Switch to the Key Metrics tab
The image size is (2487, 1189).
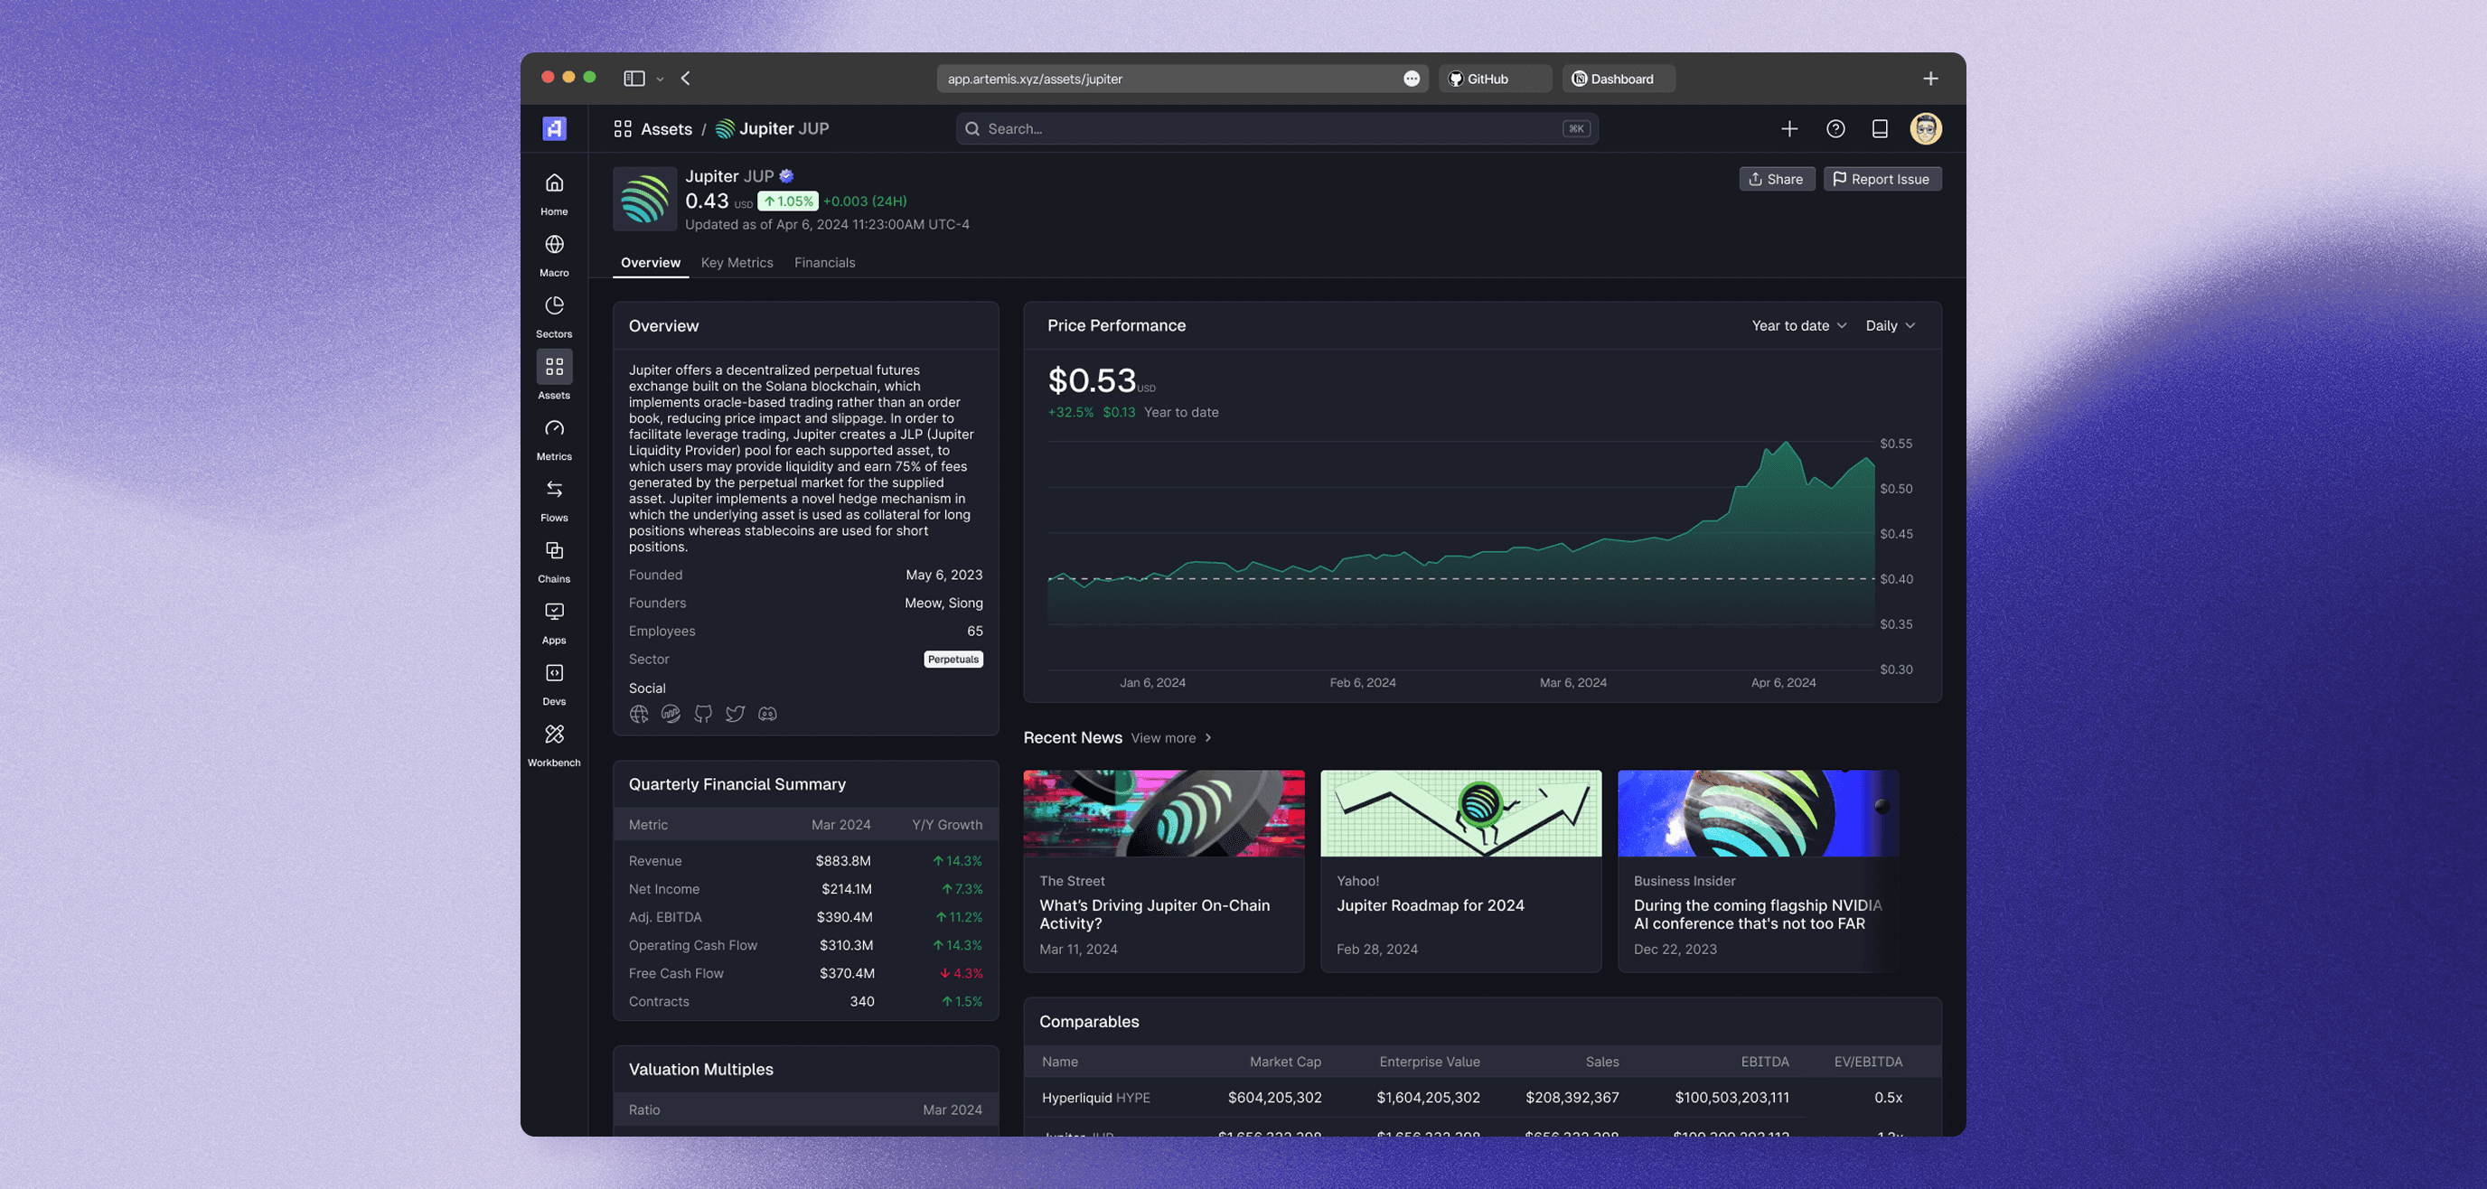(x=737, y=263)
